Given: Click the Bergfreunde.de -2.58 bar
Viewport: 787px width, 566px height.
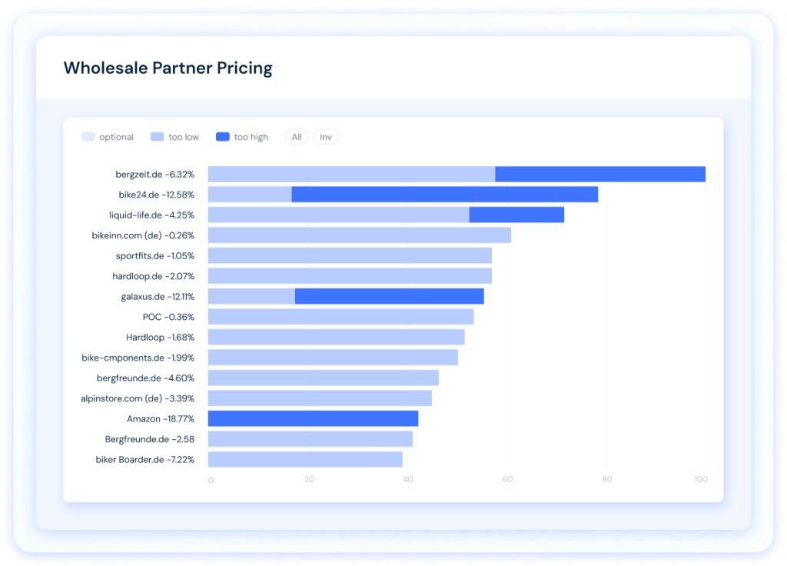Looking at the screenshot, I should [310, 439].
